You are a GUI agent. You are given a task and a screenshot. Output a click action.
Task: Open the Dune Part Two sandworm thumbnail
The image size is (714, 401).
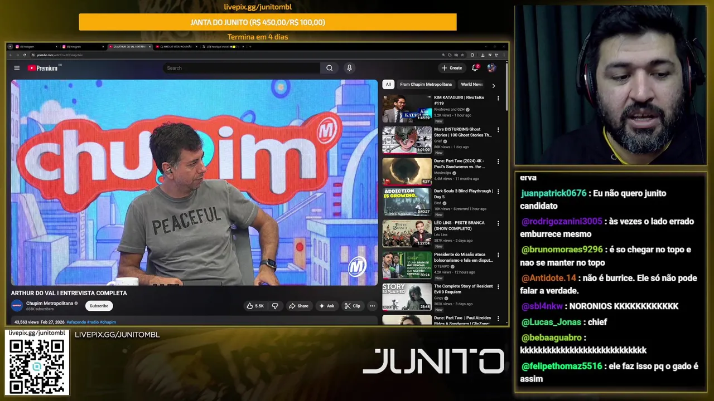point(407,172)
